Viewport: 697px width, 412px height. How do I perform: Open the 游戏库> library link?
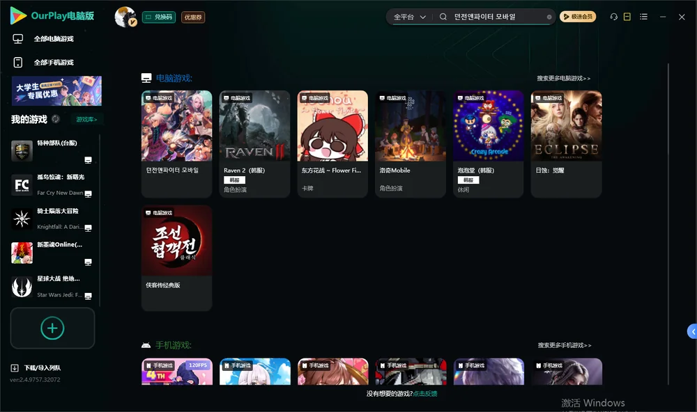(x=86, y=120)
